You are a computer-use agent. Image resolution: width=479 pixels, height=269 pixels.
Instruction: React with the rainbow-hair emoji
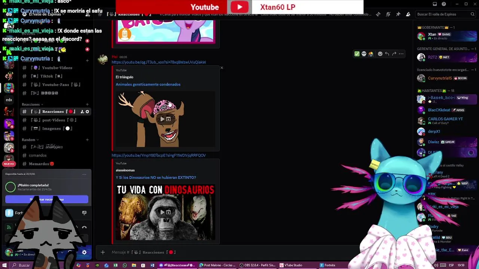tap(371, 54)
